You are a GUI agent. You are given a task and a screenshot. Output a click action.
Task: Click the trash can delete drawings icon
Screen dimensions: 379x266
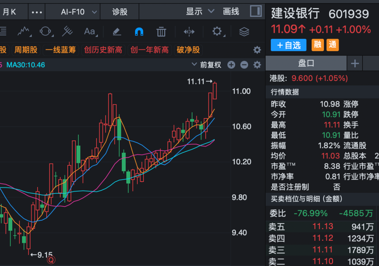[x=161, y=32]
